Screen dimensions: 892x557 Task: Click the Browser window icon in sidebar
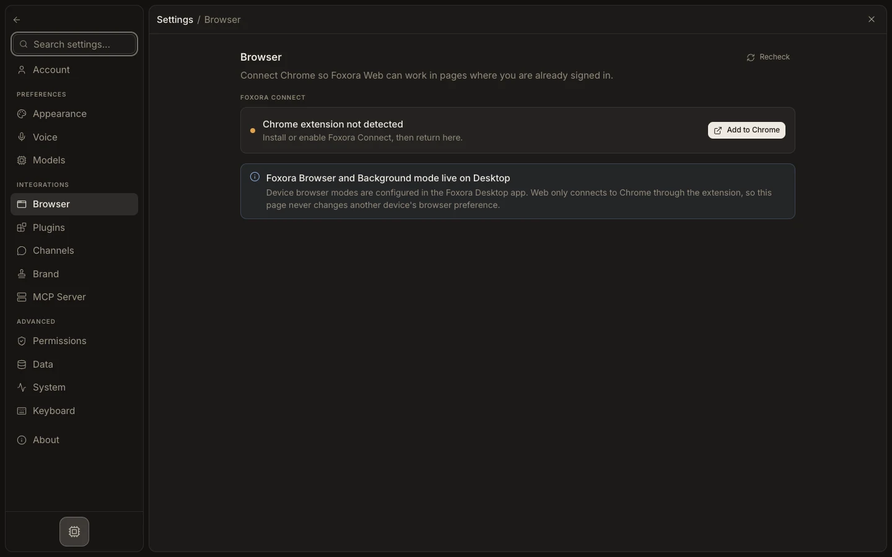22,204
